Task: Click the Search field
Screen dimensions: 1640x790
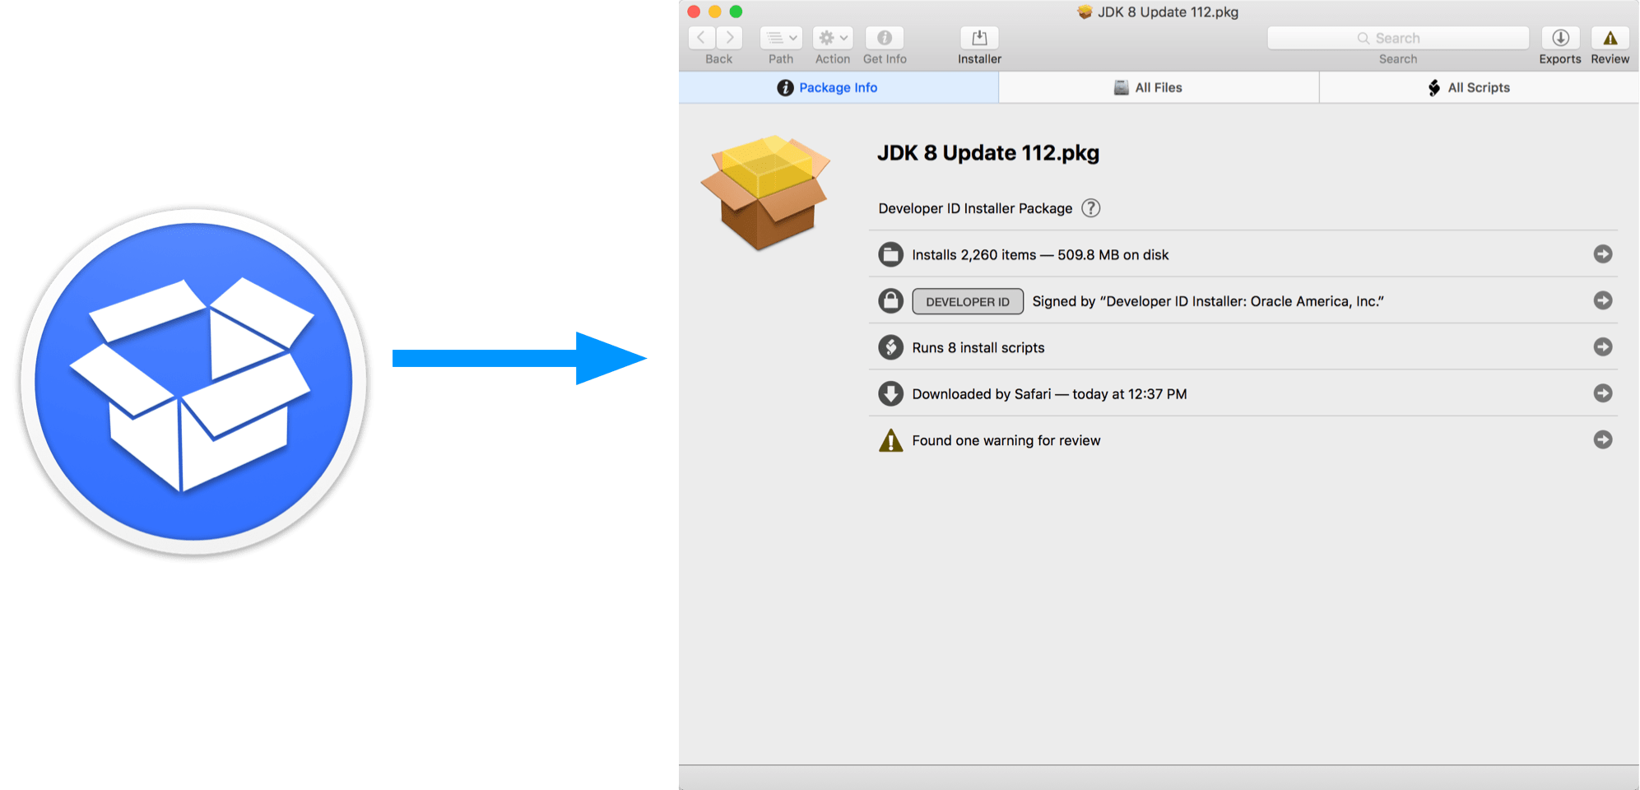Action: 1398,38
